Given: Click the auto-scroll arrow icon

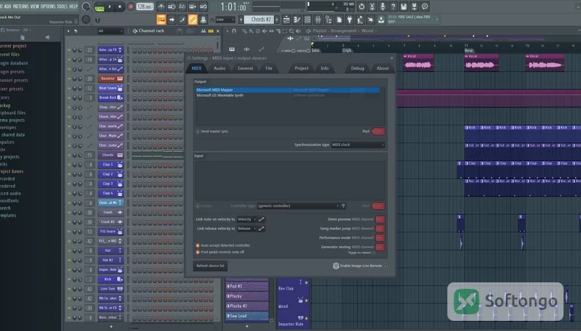Looking at the screenshot, I should click(171, 20).
